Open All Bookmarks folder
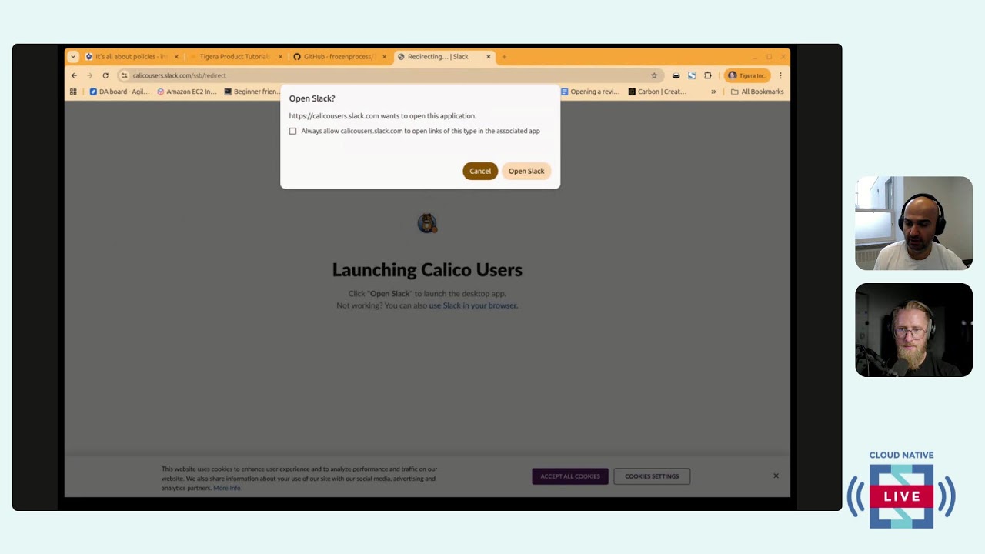Image resolution: width=985 pixels, height=554 pixels. (x=757, y=92)
